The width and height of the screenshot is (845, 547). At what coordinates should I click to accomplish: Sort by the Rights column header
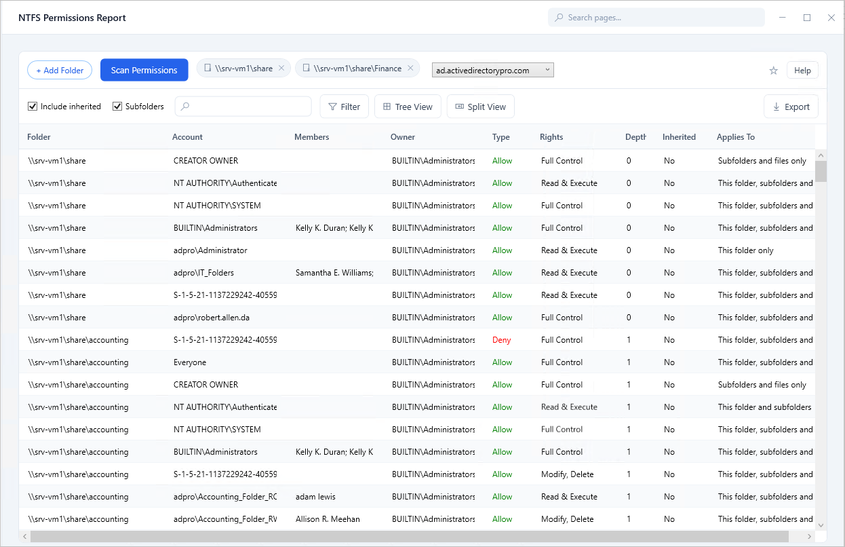551,137
